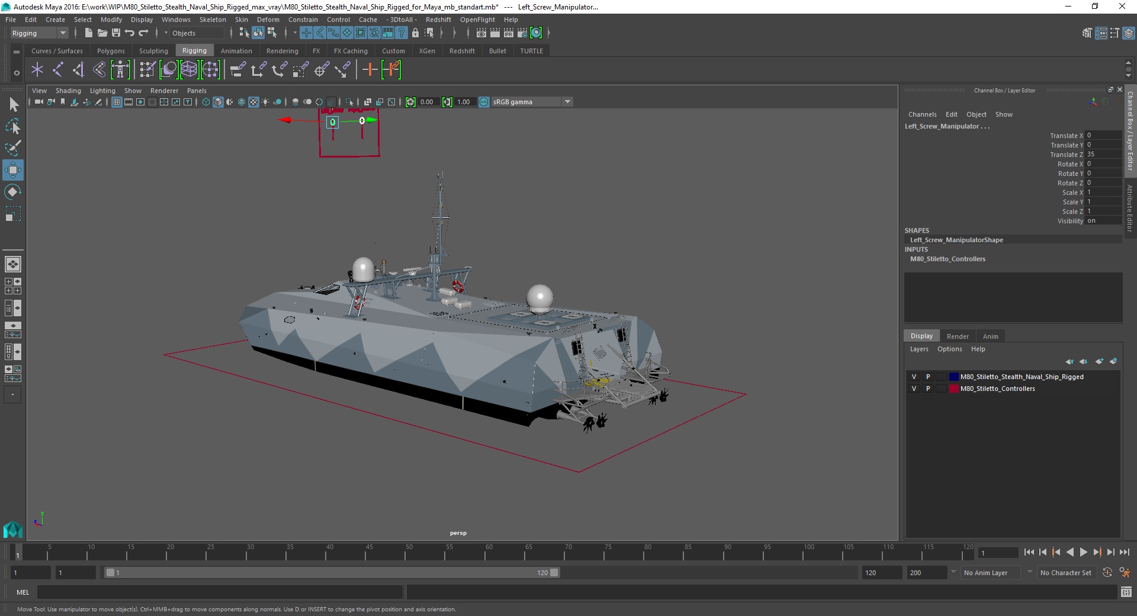Create a new scene file icon
Screen dimensions: 1137x616
(x=88, y=33)
